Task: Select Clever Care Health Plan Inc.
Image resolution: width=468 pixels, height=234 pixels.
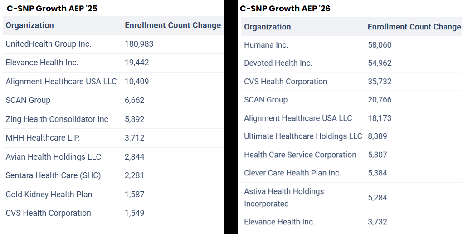Action: (x=292, y=173)
